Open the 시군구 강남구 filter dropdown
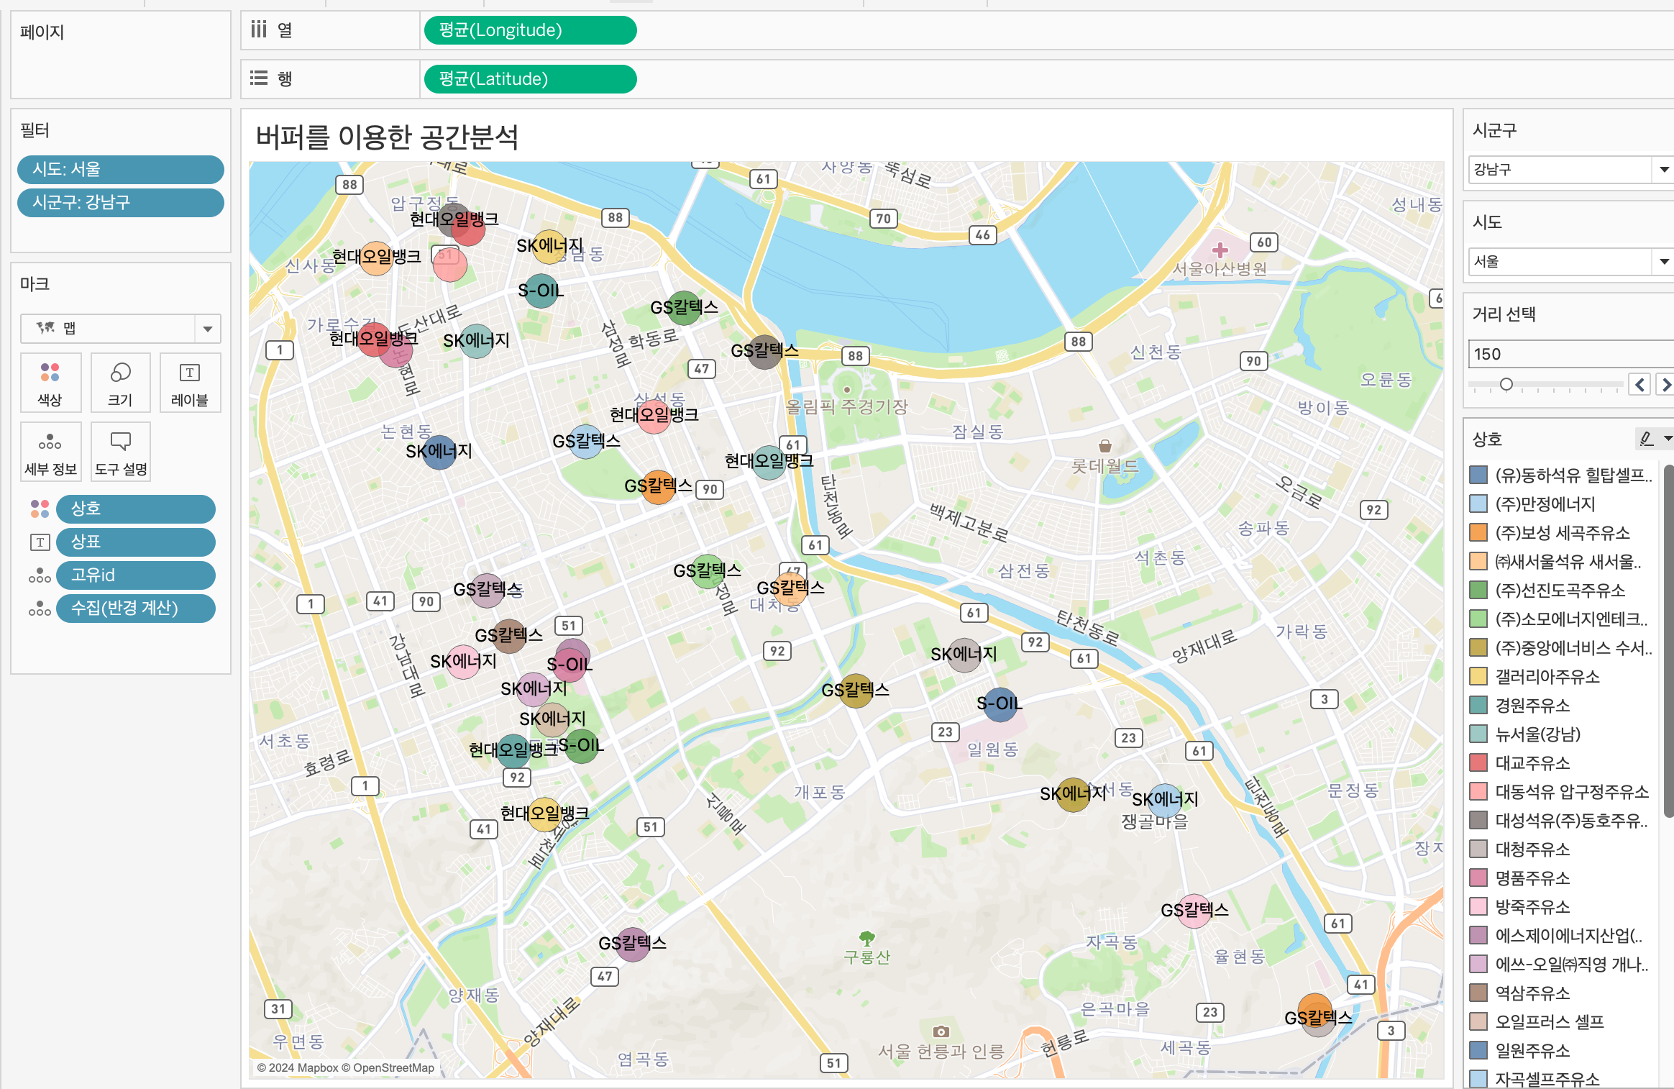The height and width of the screenshot is (1089, 1674). (x=1663, y=170)
